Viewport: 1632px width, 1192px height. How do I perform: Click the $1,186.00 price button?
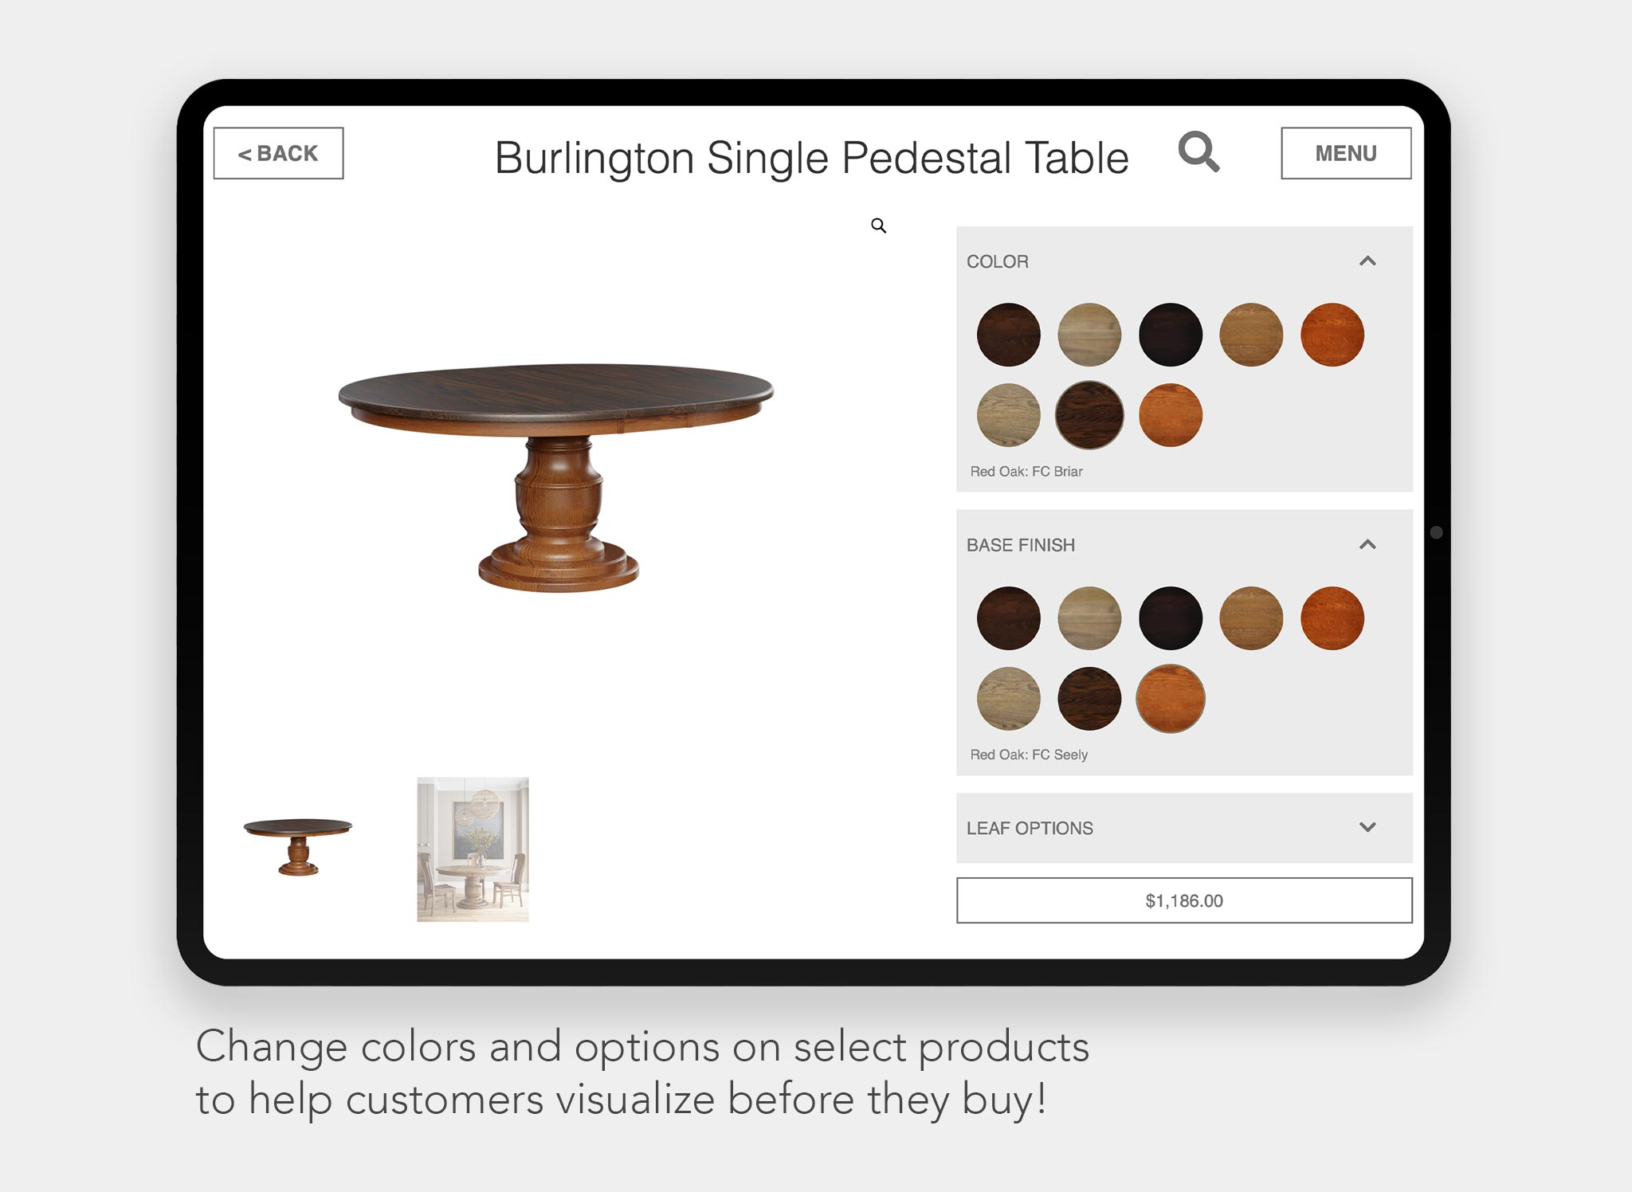point(1184,900)
